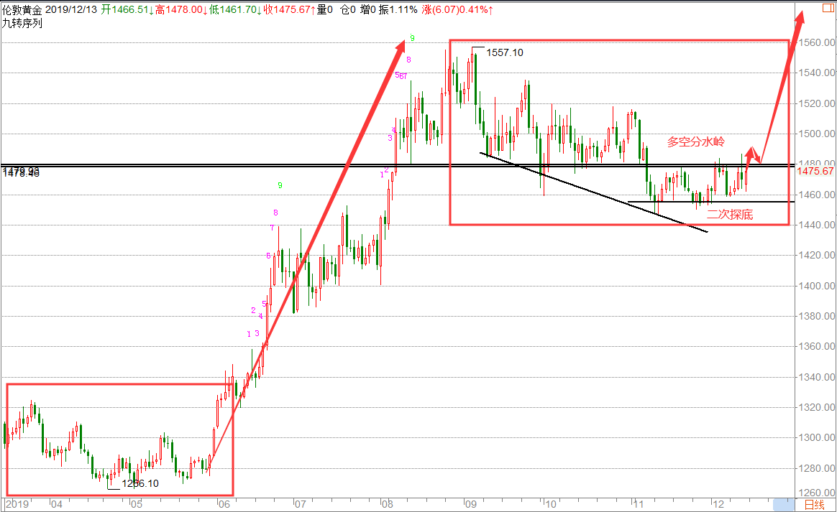837x512 pixels.
Task: Click the 涨(6.07)0.41% change readout
Action: pos(457,9)
